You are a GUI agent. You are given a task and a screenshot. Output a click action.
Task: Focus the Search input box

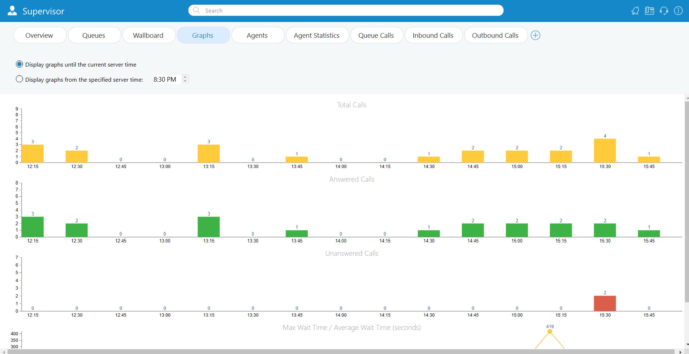(x=346, y=10)
